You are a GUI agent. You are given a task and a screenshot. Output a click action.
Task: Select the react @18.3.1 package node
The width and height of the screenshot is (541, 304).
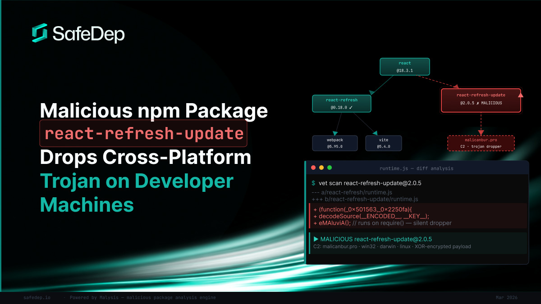(x=404, y=66)
